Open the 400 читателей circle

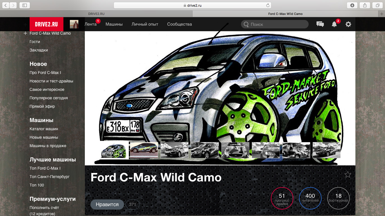(x=310, y=199)
